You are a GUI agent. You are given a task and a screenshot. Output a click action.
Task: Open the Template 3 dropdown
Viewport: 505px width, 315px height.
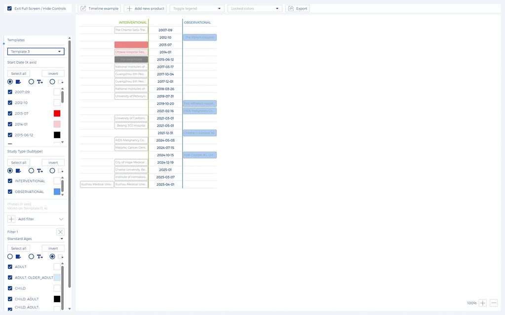coord(36,51)
